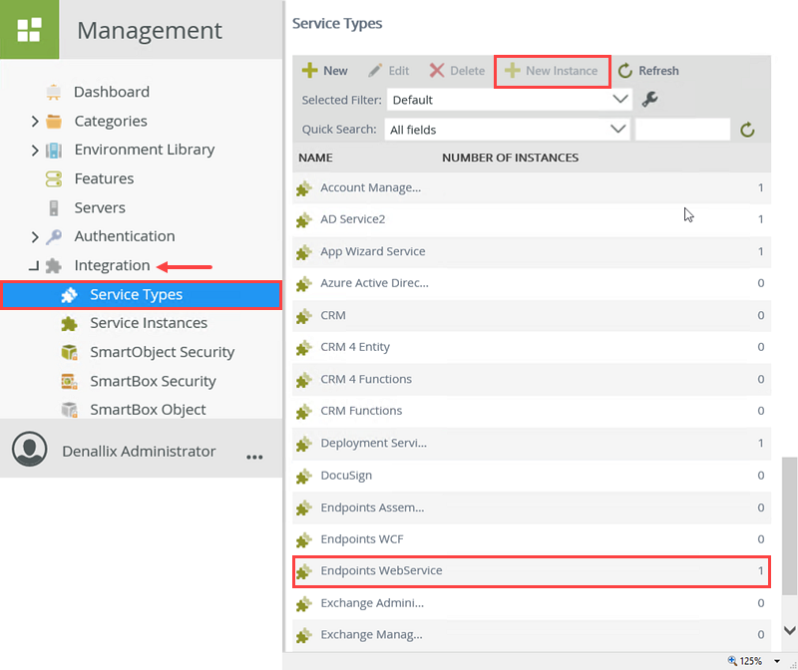
Task: Click the Authentication key icon
Action: pyautogui.click(x=54, y=236)
